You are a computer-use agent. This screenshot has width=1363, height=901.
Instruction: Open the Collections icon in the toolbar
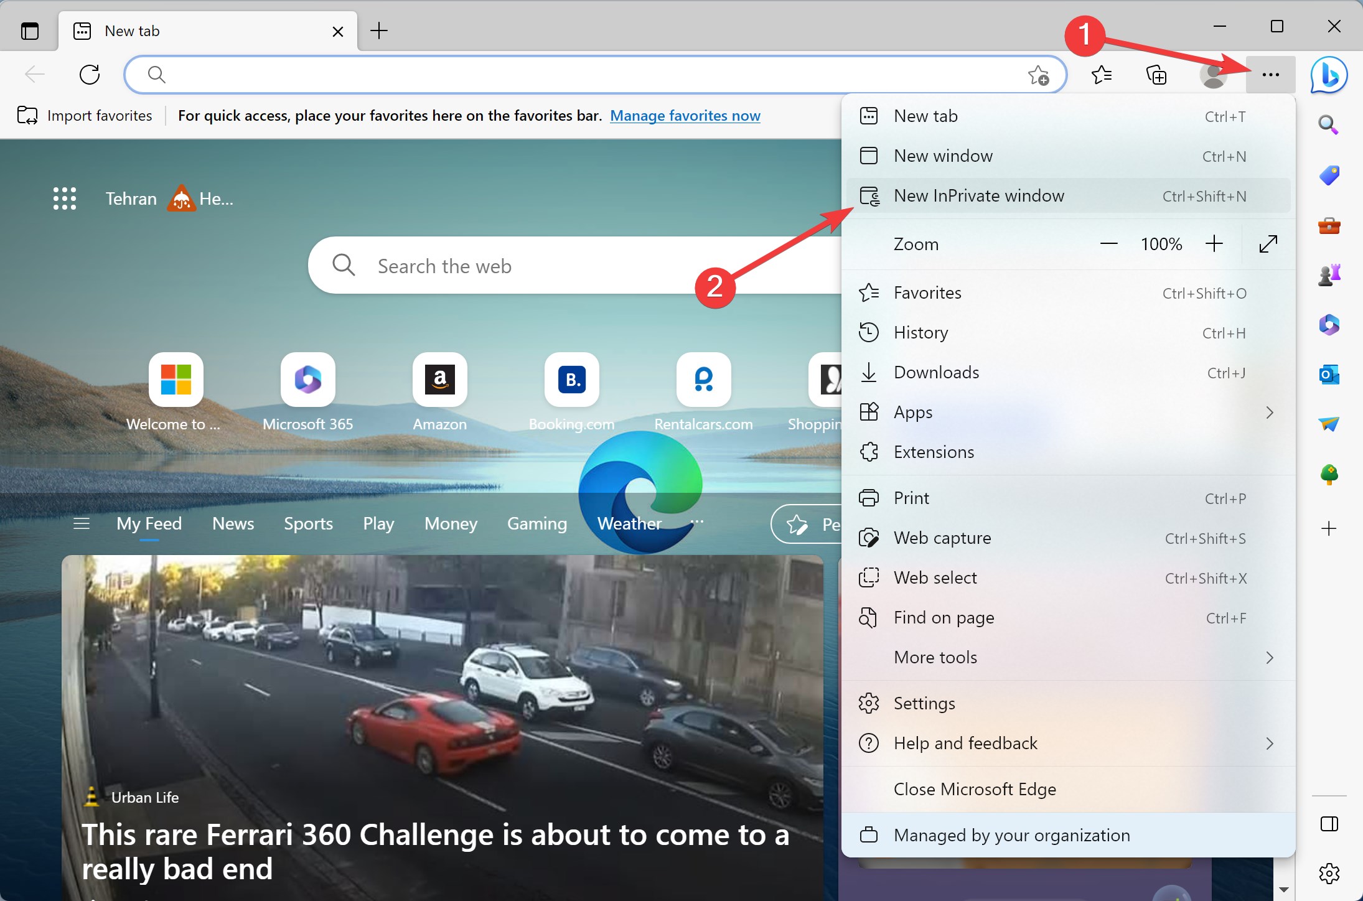[1156, 75]
